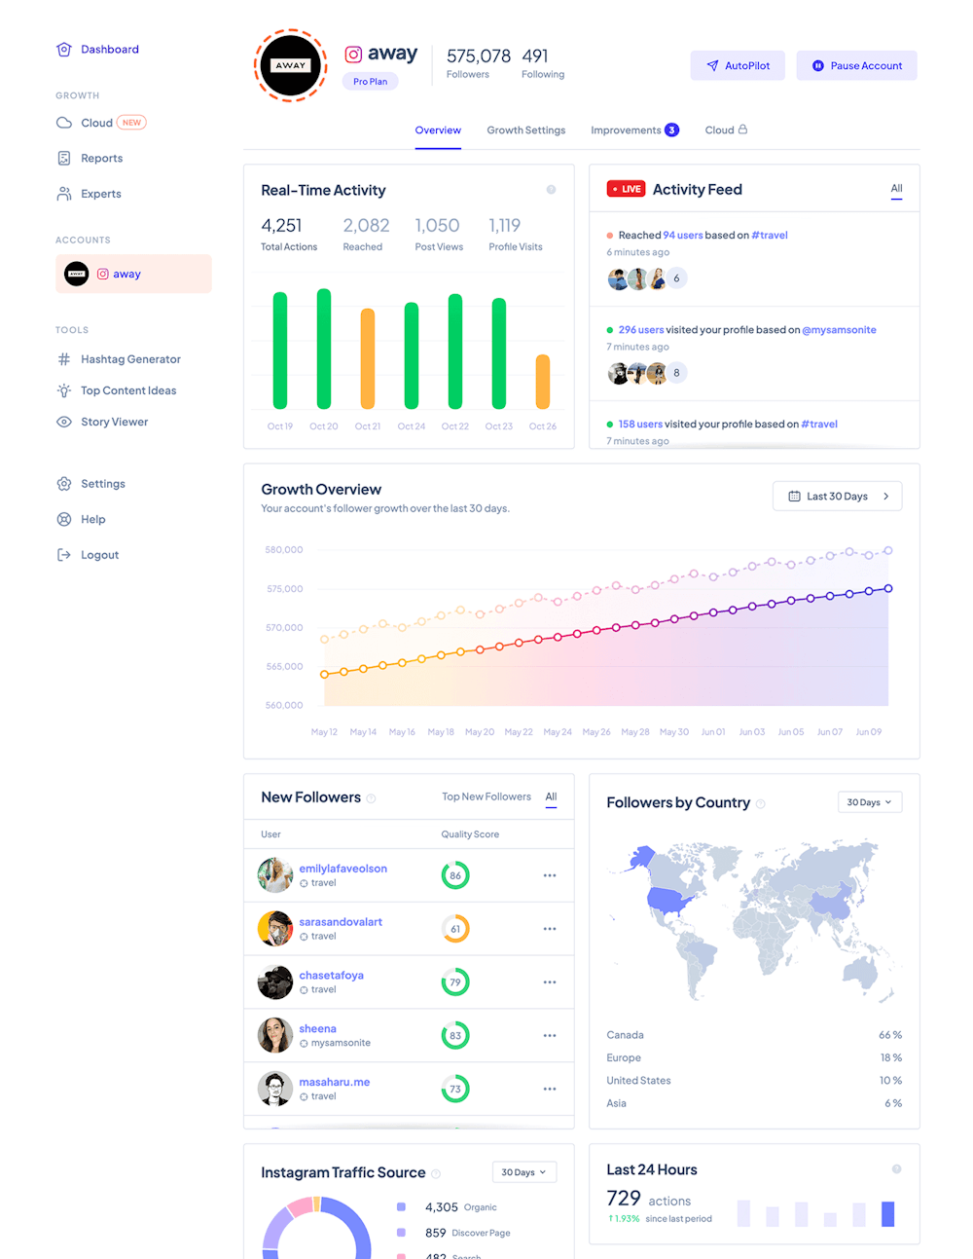Open the away account avatar in sidebar

[x=76, y=274]
